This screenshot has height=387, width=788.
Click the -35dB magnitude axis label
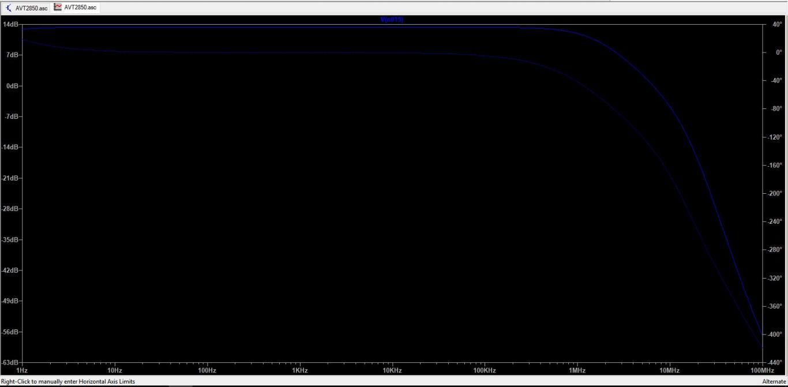click(x=10, y=239)
